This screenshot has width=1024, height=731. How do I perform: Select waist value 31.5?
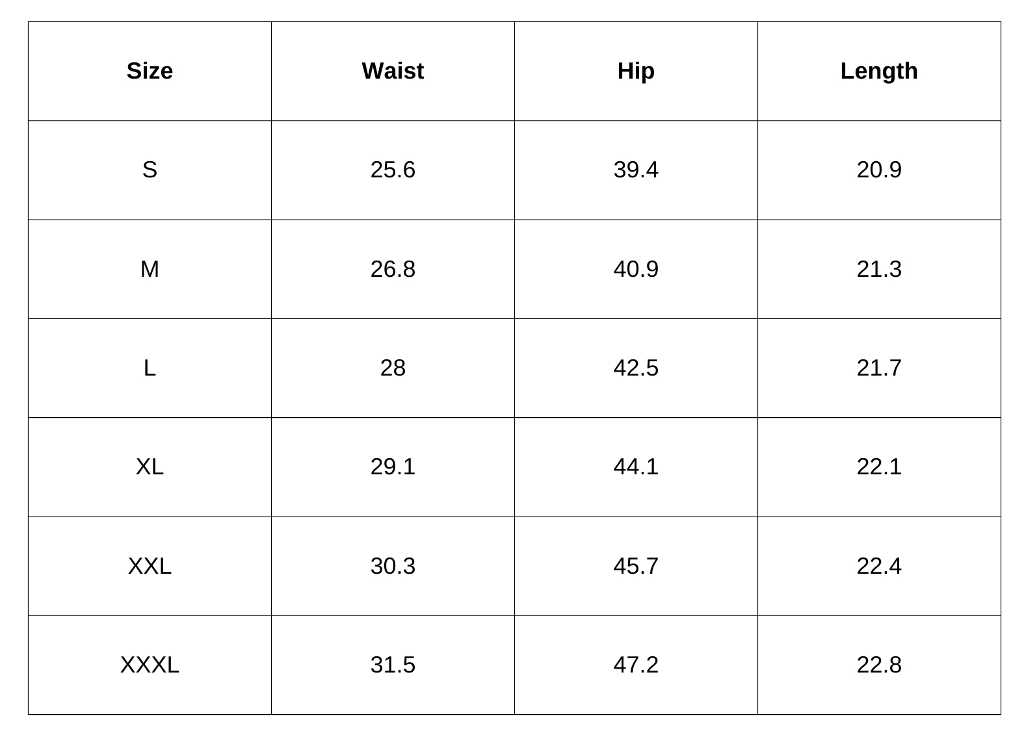click(393, 665)
